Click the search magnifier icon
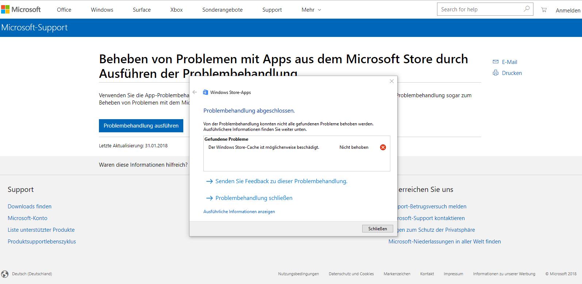Image resolution: width=582 pixels, height=284 pixels. (527, 9)
